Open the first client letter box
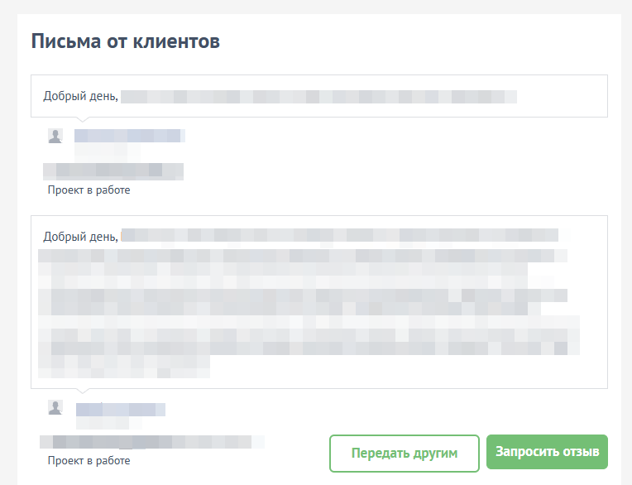The width and height of the screenshot is (632, 485). [x=318, y=97]
